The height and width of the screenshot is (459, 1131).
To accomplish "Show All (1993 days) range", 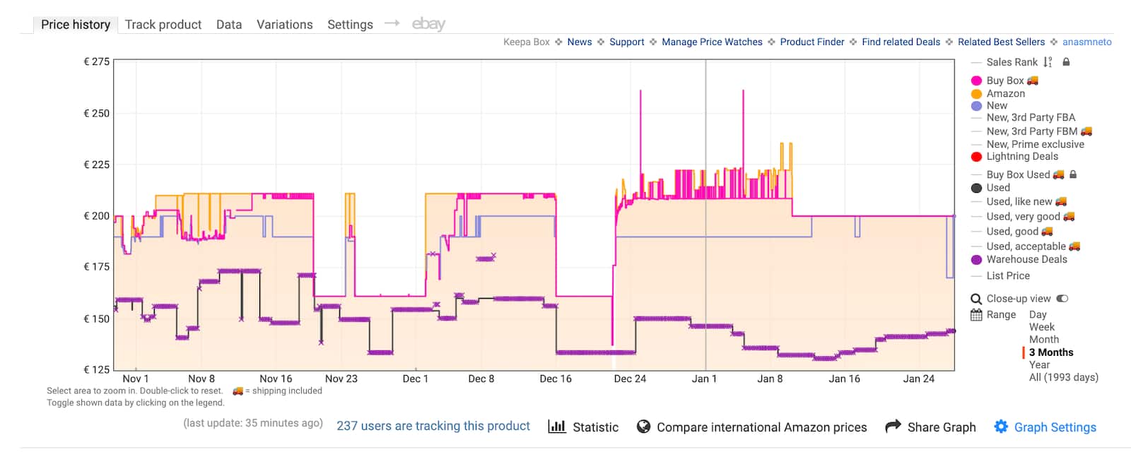I will pos(1063,377).
